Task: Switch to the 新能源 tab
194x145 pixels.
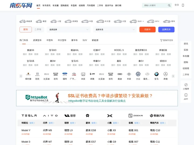Action: tap(95, 40)
